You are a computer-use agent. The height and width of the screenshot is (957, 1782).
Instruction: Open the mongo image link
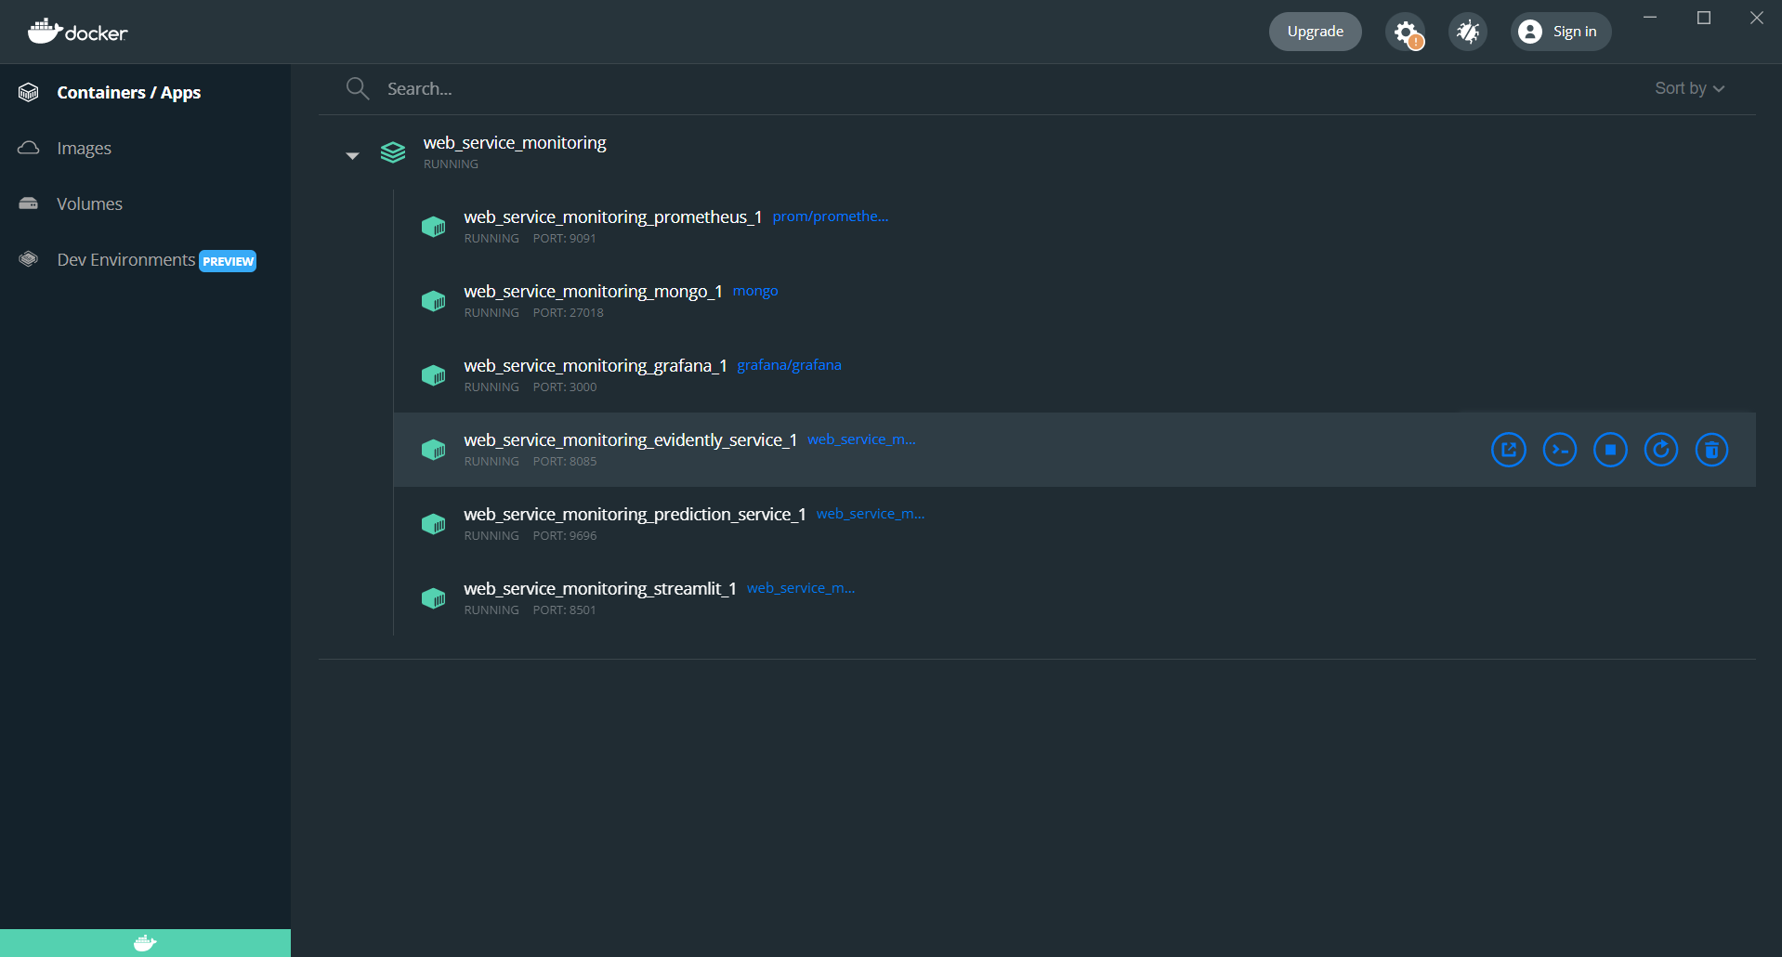tap(755, 291)
